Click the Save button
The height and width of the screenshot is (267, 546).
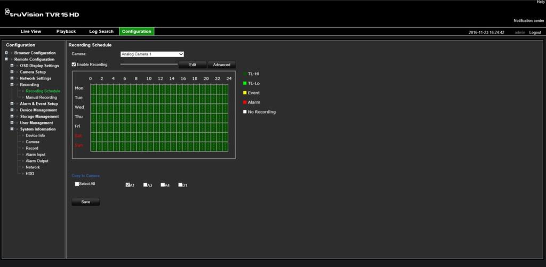pyautogui.click(x=86, y=202)
